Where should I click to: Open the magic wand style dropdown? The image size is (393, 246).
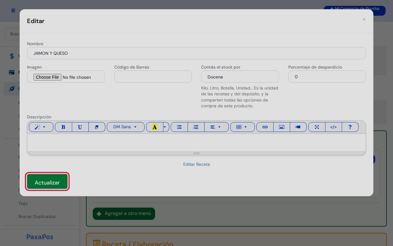pos(41,127)
